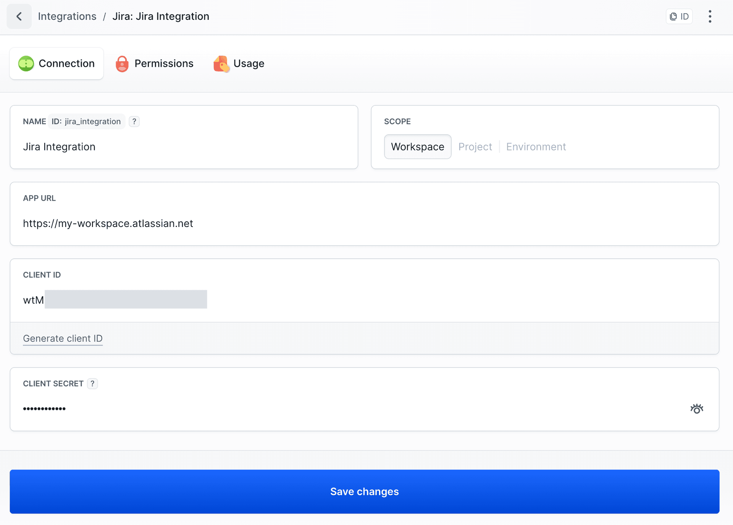Image resolution: width=733 pixels, height=525 pixels.
Task: Click the Jira Integration name field
Action: [59, 147]
